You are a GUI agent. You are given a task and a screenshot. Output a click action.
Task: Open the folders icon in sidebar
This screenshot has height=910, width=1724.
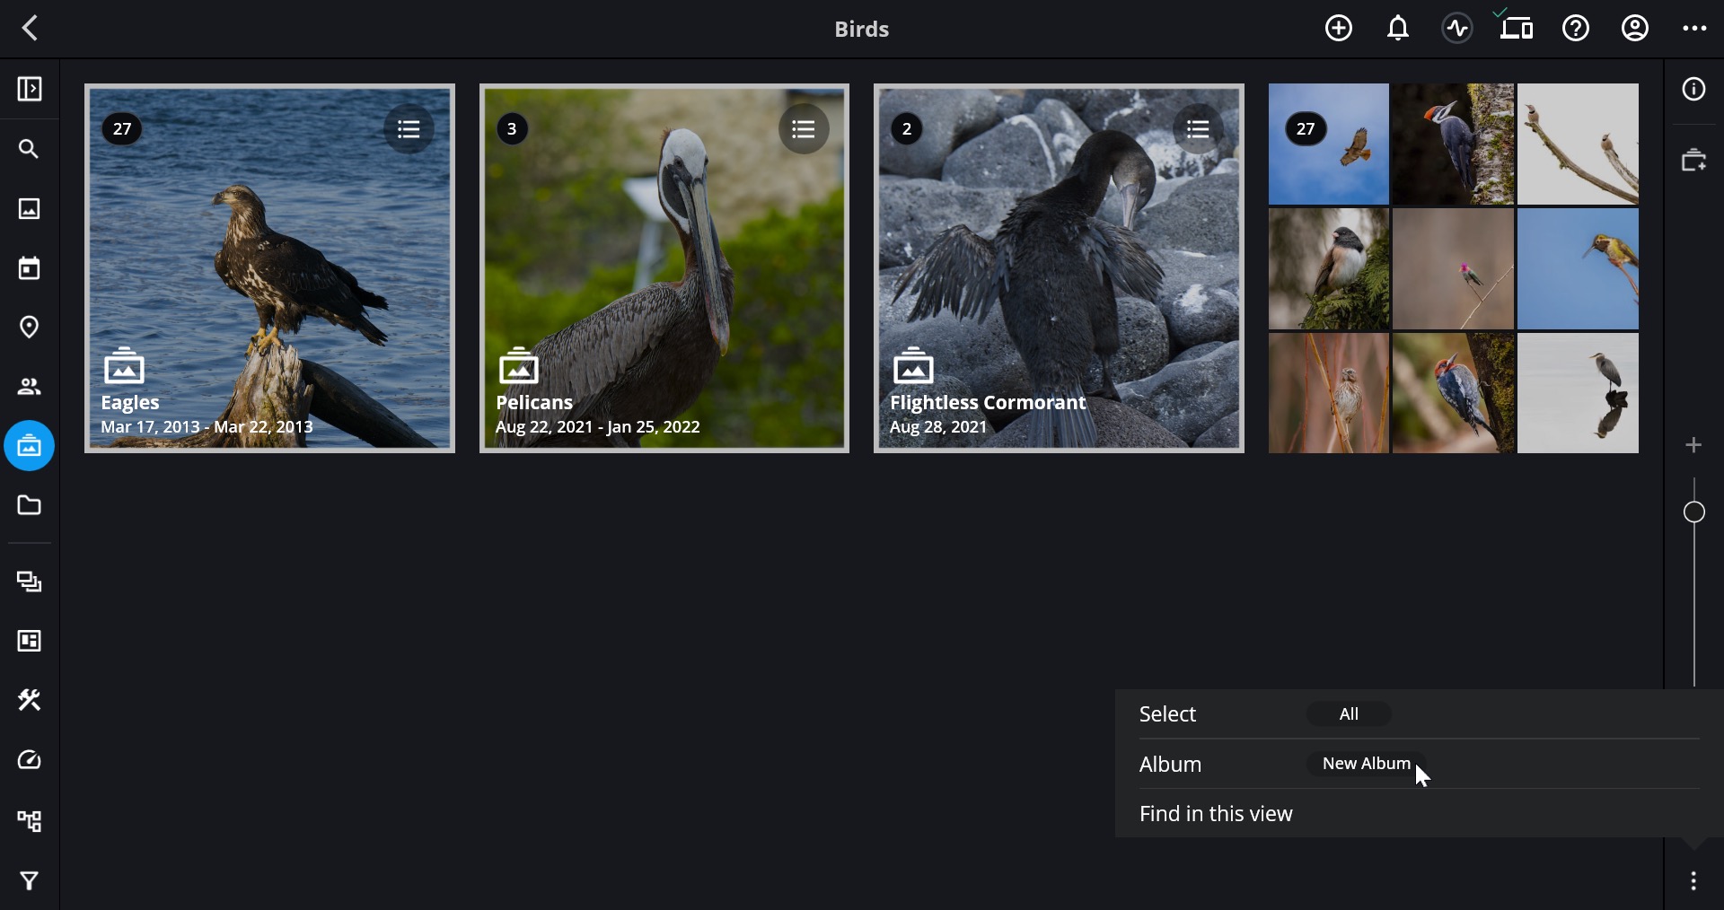30,505
